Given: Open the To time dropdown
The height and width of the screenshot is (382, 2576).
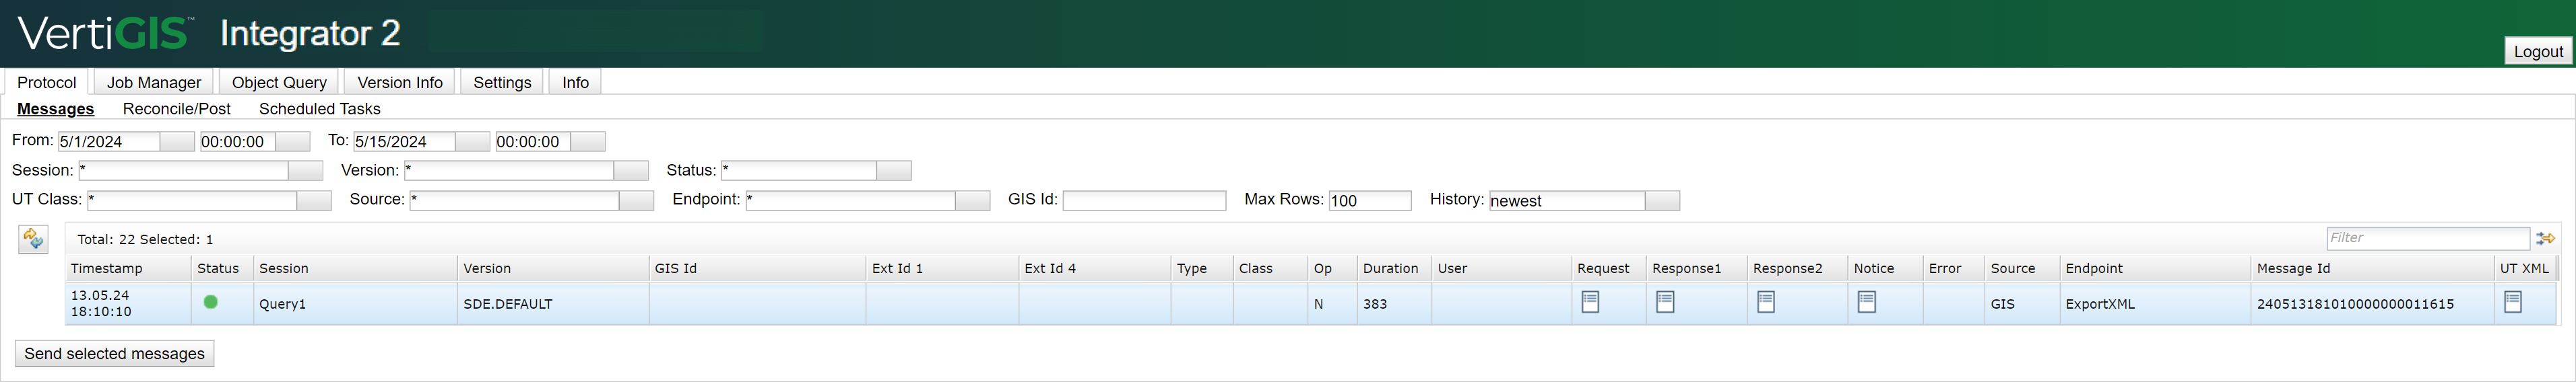Looking at the screenshot, I should point(588,142).
